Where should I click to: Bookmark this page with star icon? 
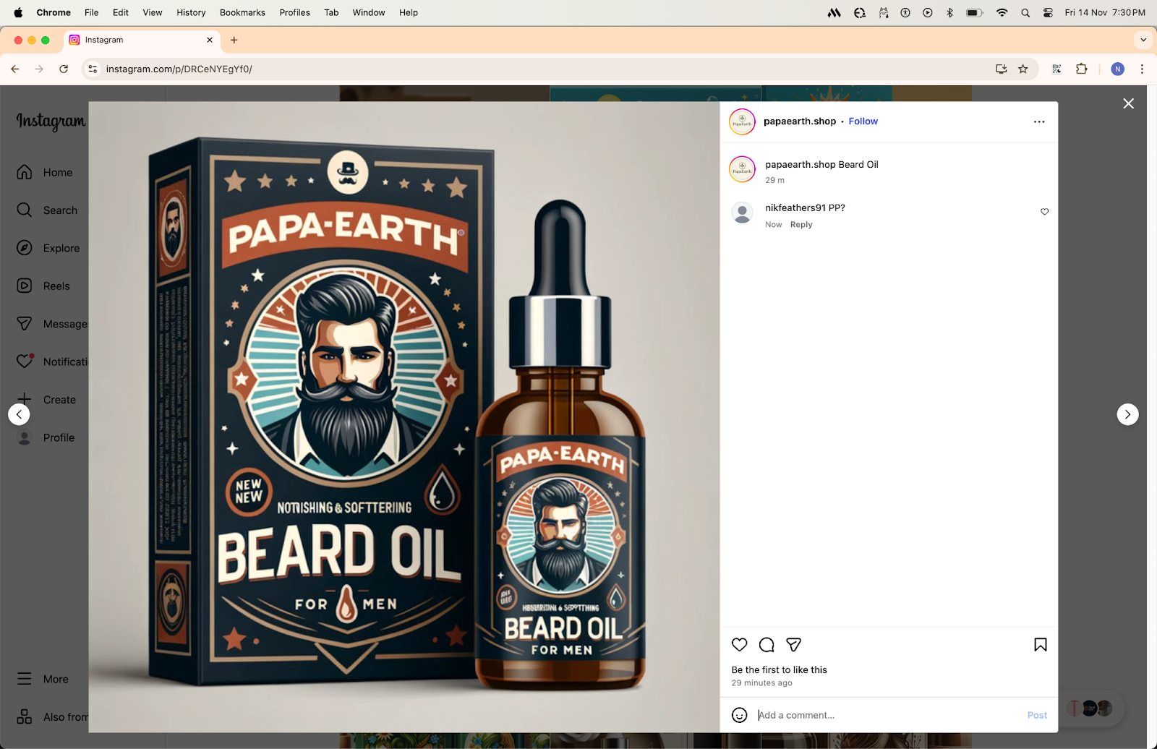point(1022,69)
